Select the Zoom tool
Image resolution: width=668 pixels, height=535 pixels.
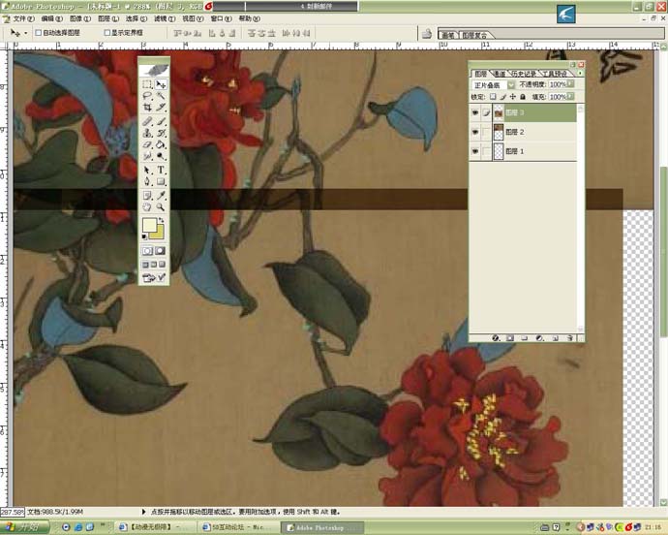(x=161, y=207)
